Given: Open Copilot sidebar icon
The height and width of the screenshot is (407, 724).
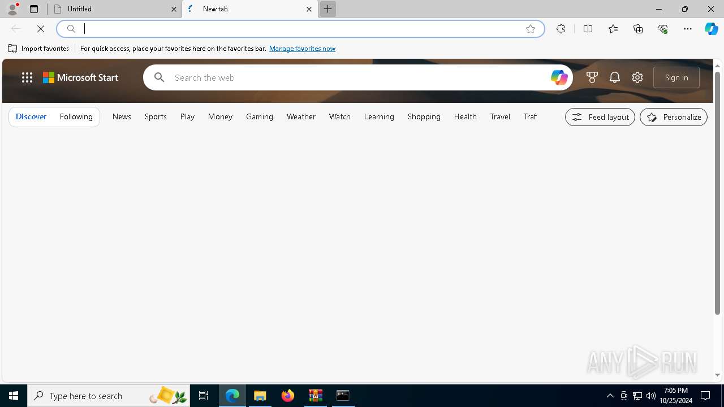Looking at the screenshot, I should 711,29.
